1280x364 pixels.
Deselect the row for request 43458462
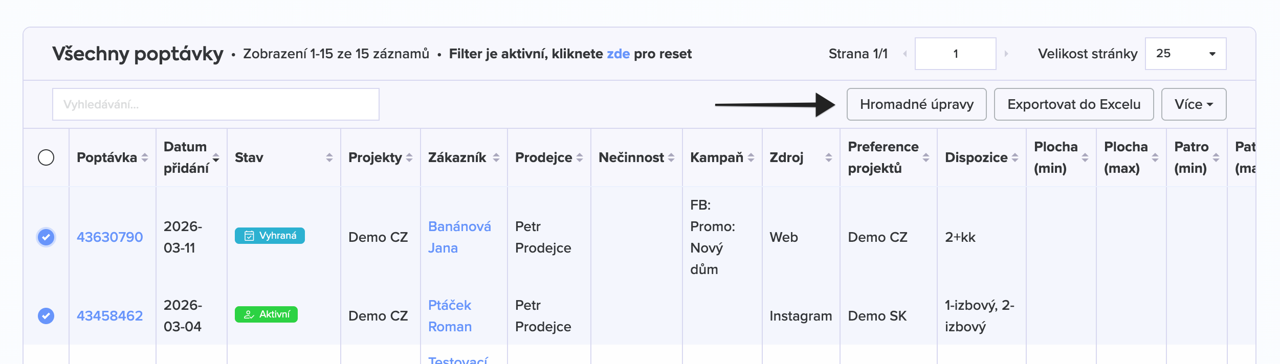[46, 316]
